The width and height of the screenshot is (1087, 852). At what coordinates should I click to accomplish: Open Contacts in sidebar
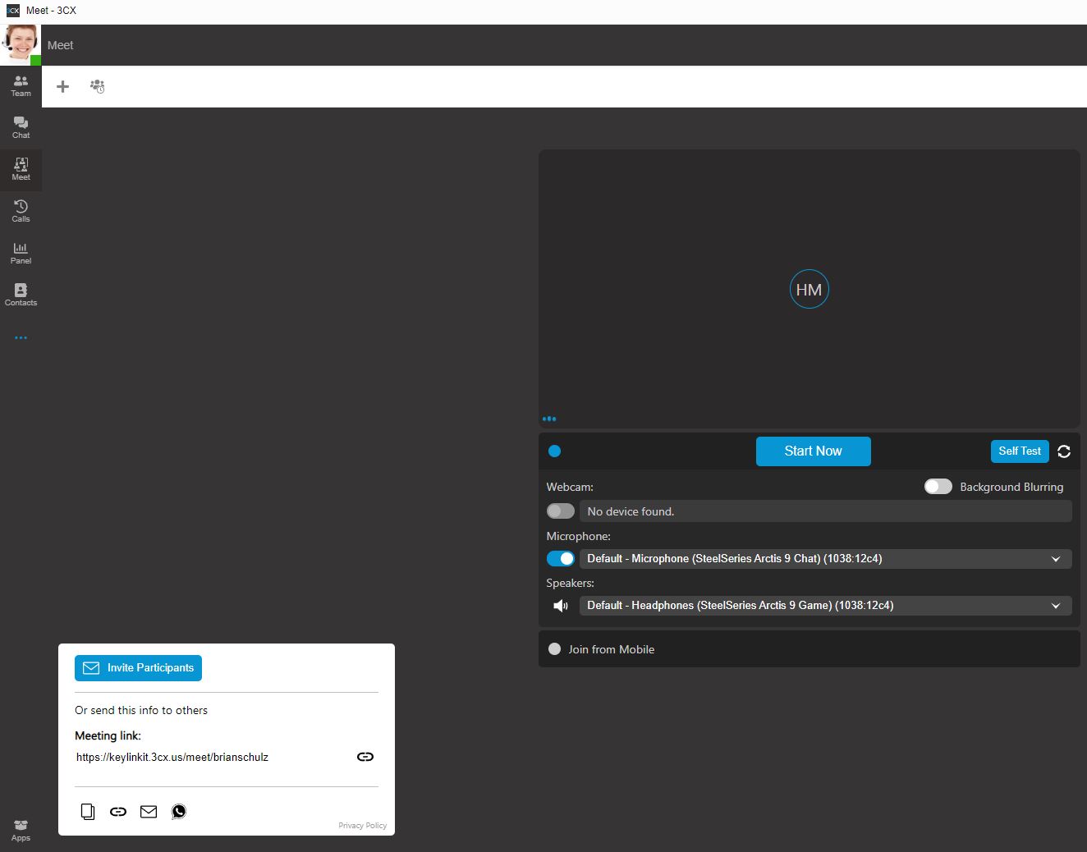[21, 295]
